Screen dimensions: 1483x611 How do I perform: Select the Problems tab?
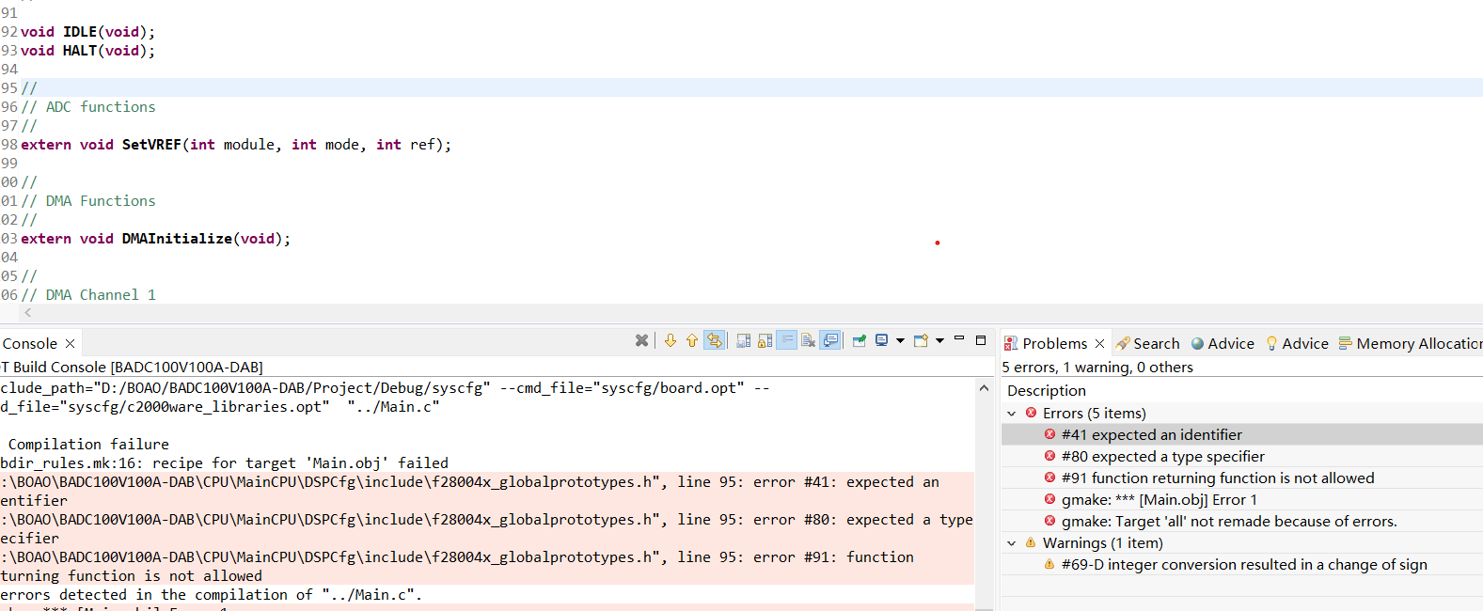tap(1054, 344)
